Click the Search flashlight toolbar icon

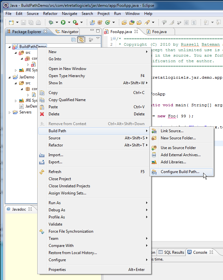point(147,22)
